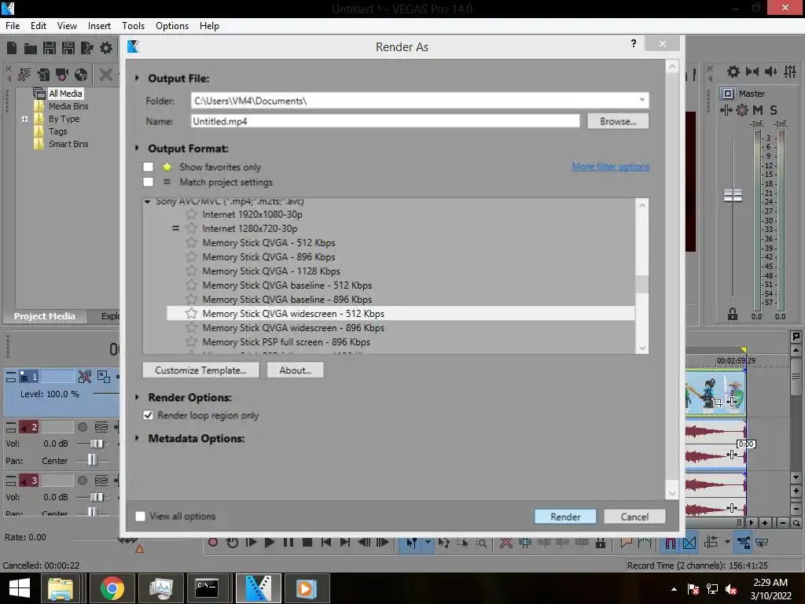
Task: Open the Tools menu
Action: click(x=133, y=26)
